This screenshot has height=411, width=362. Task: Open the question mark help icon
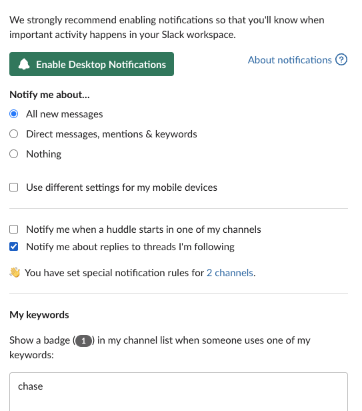(341, 59)
